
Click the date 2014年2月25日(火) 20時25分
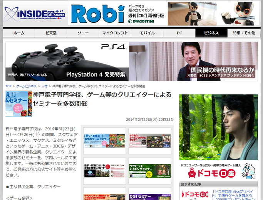(150, 119)
